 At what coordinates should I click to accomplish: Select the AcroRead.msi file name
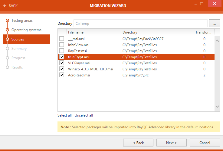pos(79,75)
